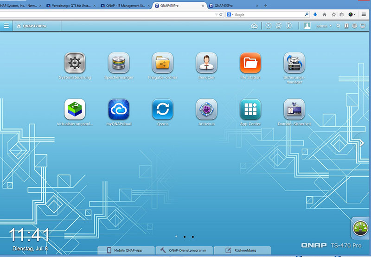
Task: Click the QNAP470Pro home button
Action: click(x=32, y=26)
